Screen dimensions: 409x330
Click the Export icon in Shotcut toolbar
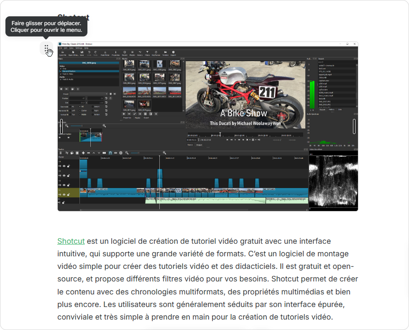(173, 53)
